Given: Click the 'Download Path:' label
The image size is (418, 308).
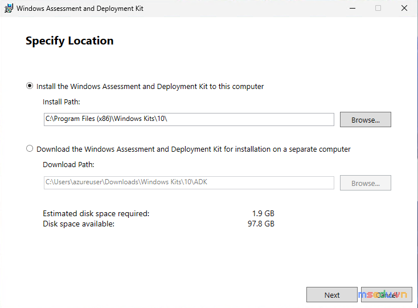Looking at the screenshot, I should [x=68, y=165].
